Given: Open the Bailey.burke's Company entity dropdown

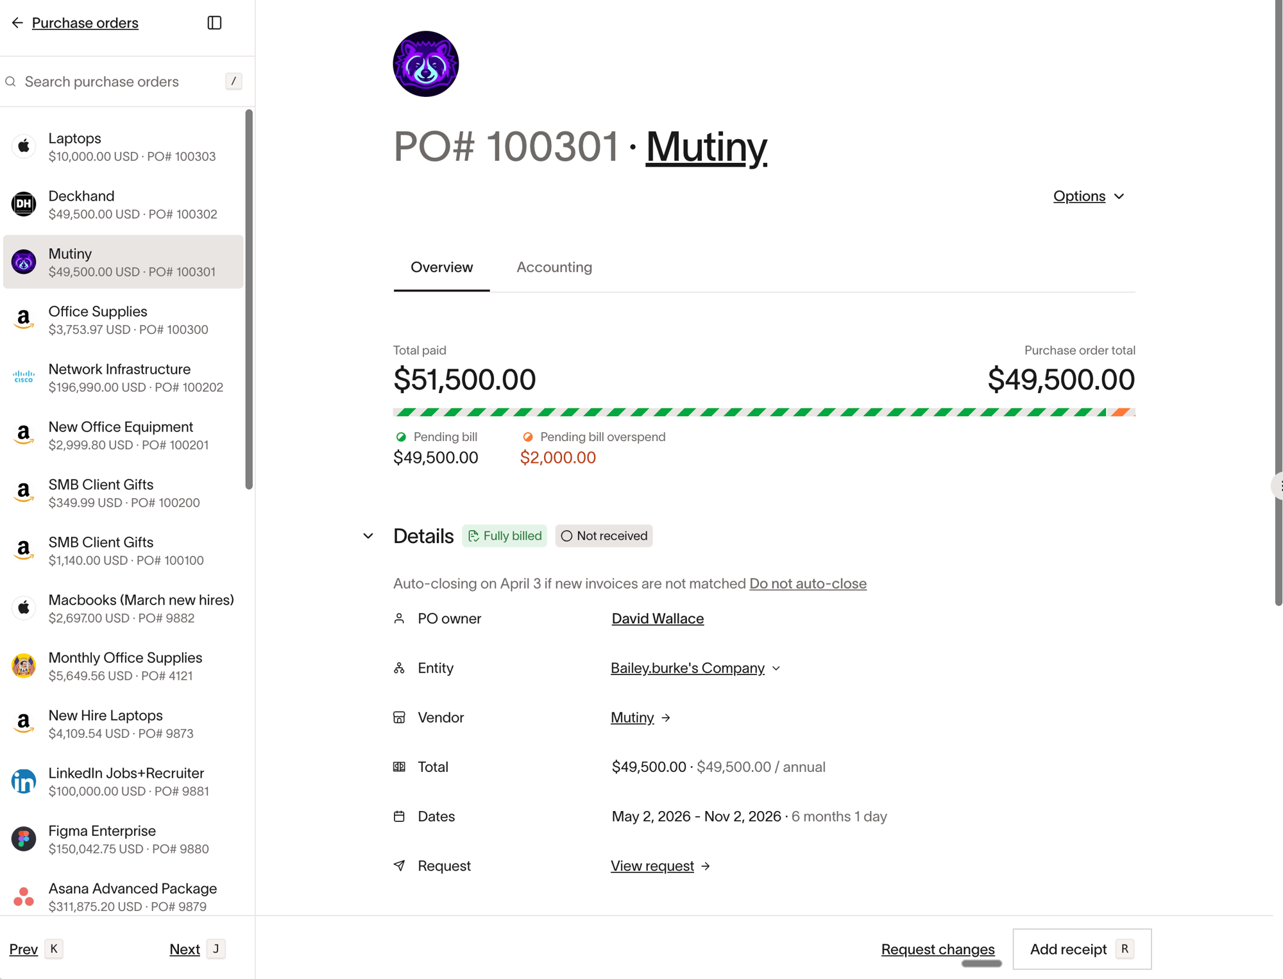Looking at the screenshot, I should [x=695, y=668].
